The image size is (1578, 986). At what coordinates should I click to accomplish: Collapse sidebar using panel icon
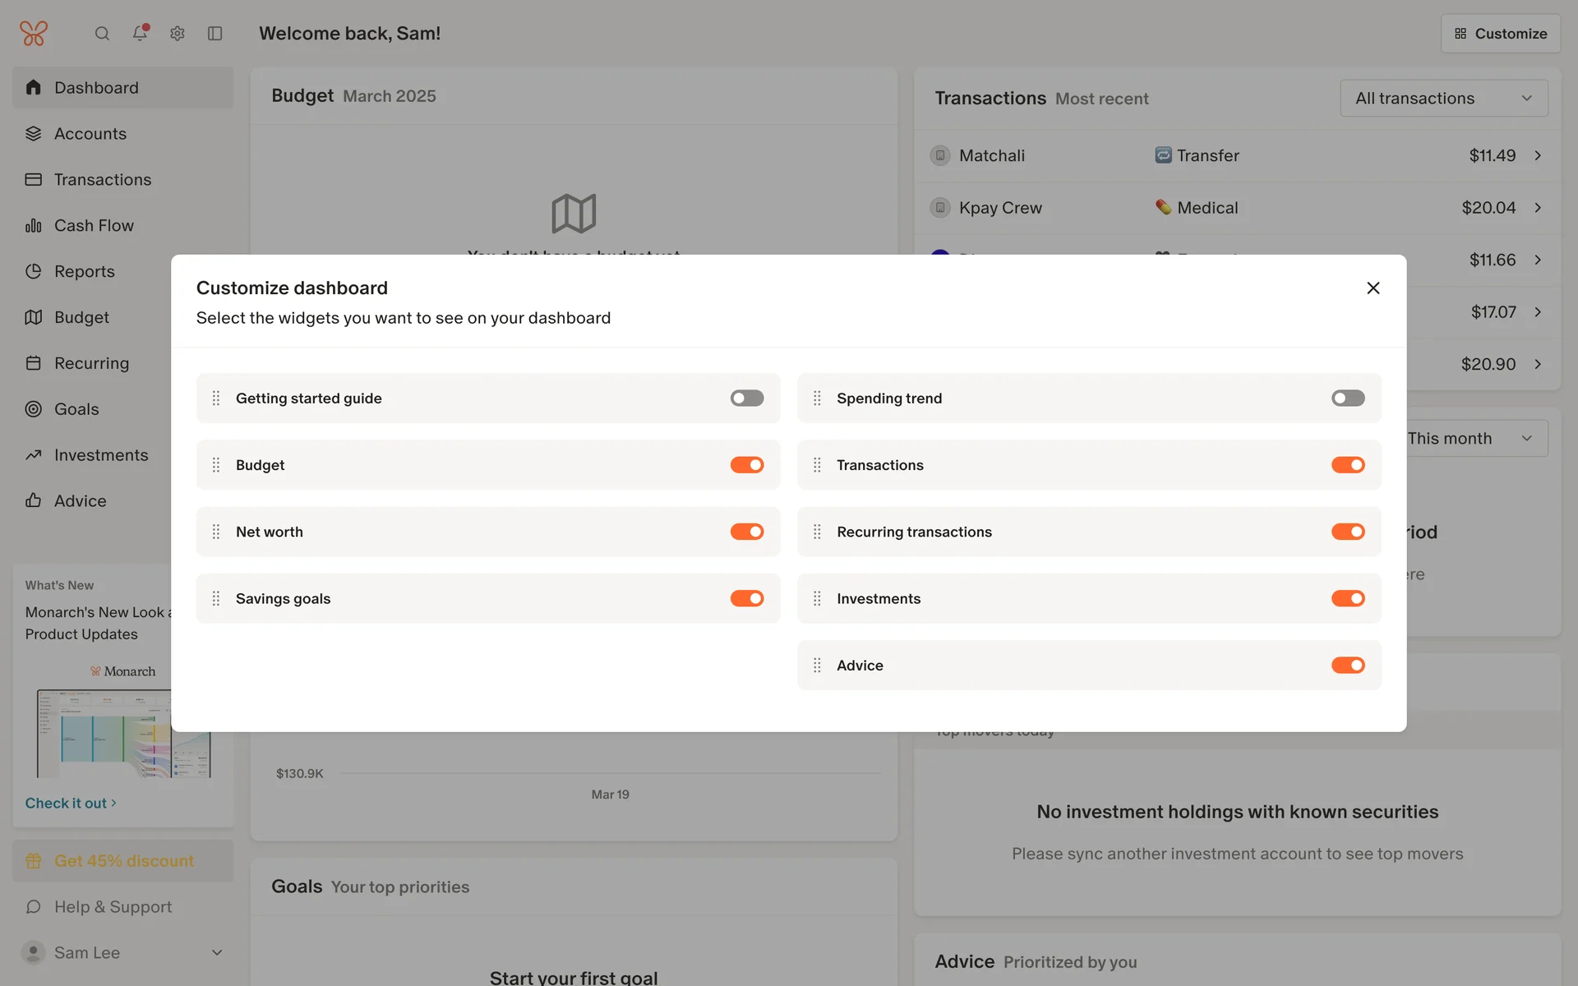[x=215, y=34]
